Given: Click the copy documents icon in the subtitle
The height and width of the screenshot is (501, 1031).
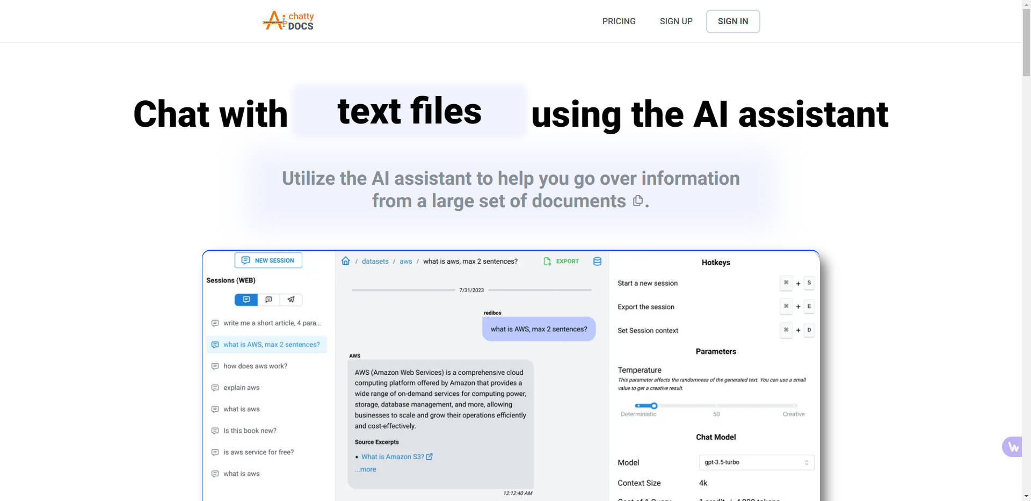Looking at the screenshot, I should point(638,200).
